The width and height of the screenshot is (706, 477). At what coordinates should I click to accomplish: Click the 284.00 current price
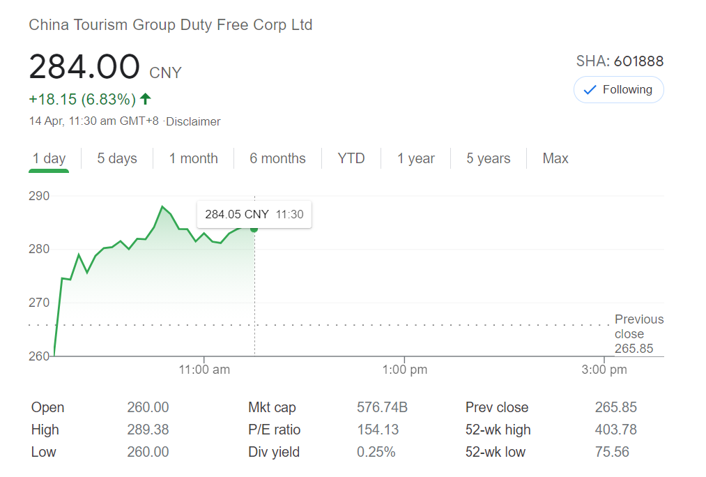pos(84,67)
